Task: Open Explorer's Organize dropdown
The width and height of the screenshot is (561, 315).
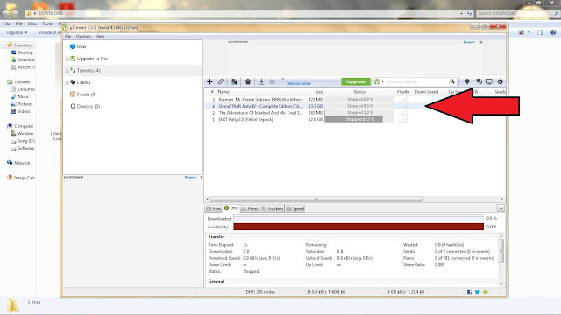Action: 17,32
